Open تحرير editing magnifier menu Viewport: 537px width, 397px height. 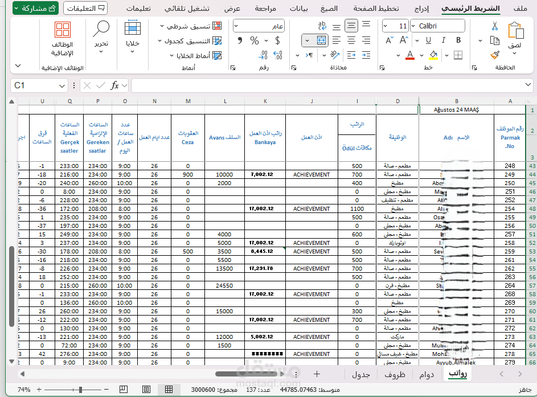click(x=101, y=37)
